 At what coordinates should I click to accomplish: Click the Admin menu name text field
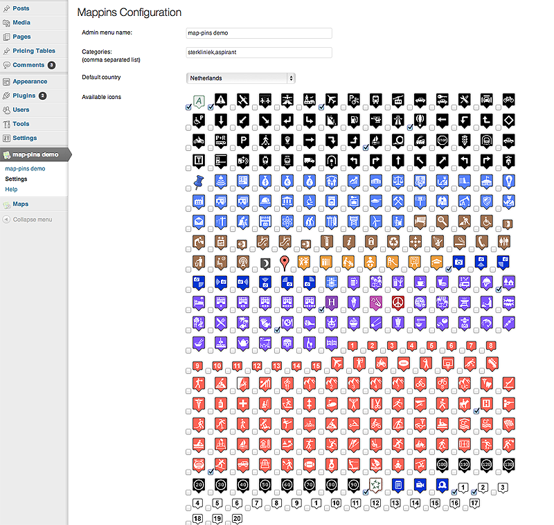click(259, 33)
